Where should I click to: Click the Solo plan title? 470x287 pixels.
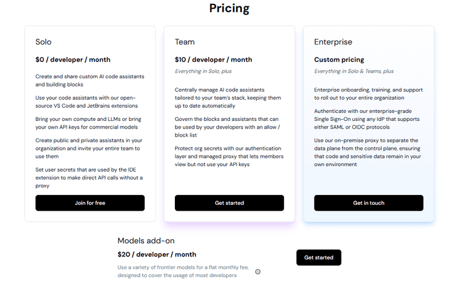[x=43, y=41]
